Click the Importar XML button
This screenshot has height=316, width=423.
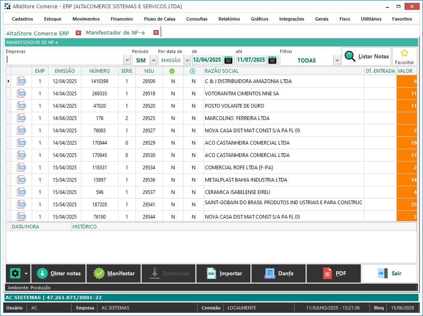(224, 273)
